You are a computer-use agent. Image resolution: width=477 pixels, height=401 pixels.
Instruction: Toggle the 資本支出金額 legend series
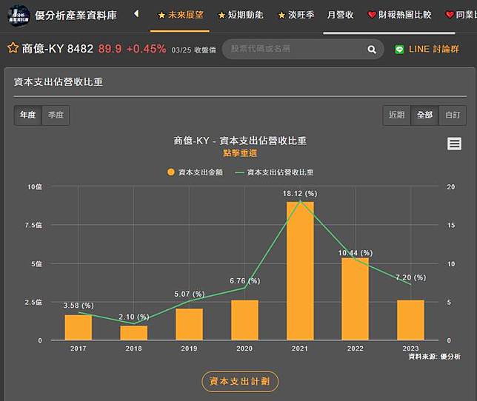coord(195,172)
